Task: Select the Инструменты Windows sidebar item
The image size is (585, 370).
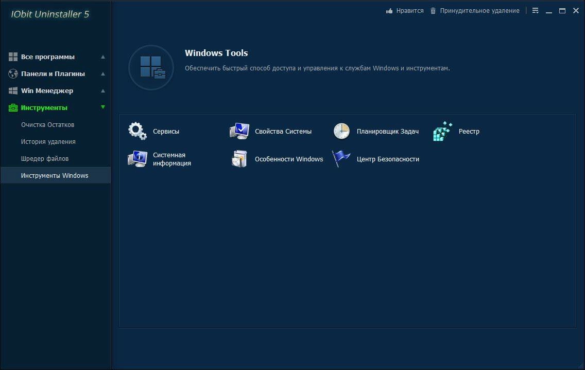Action: (x=56, y=175)
